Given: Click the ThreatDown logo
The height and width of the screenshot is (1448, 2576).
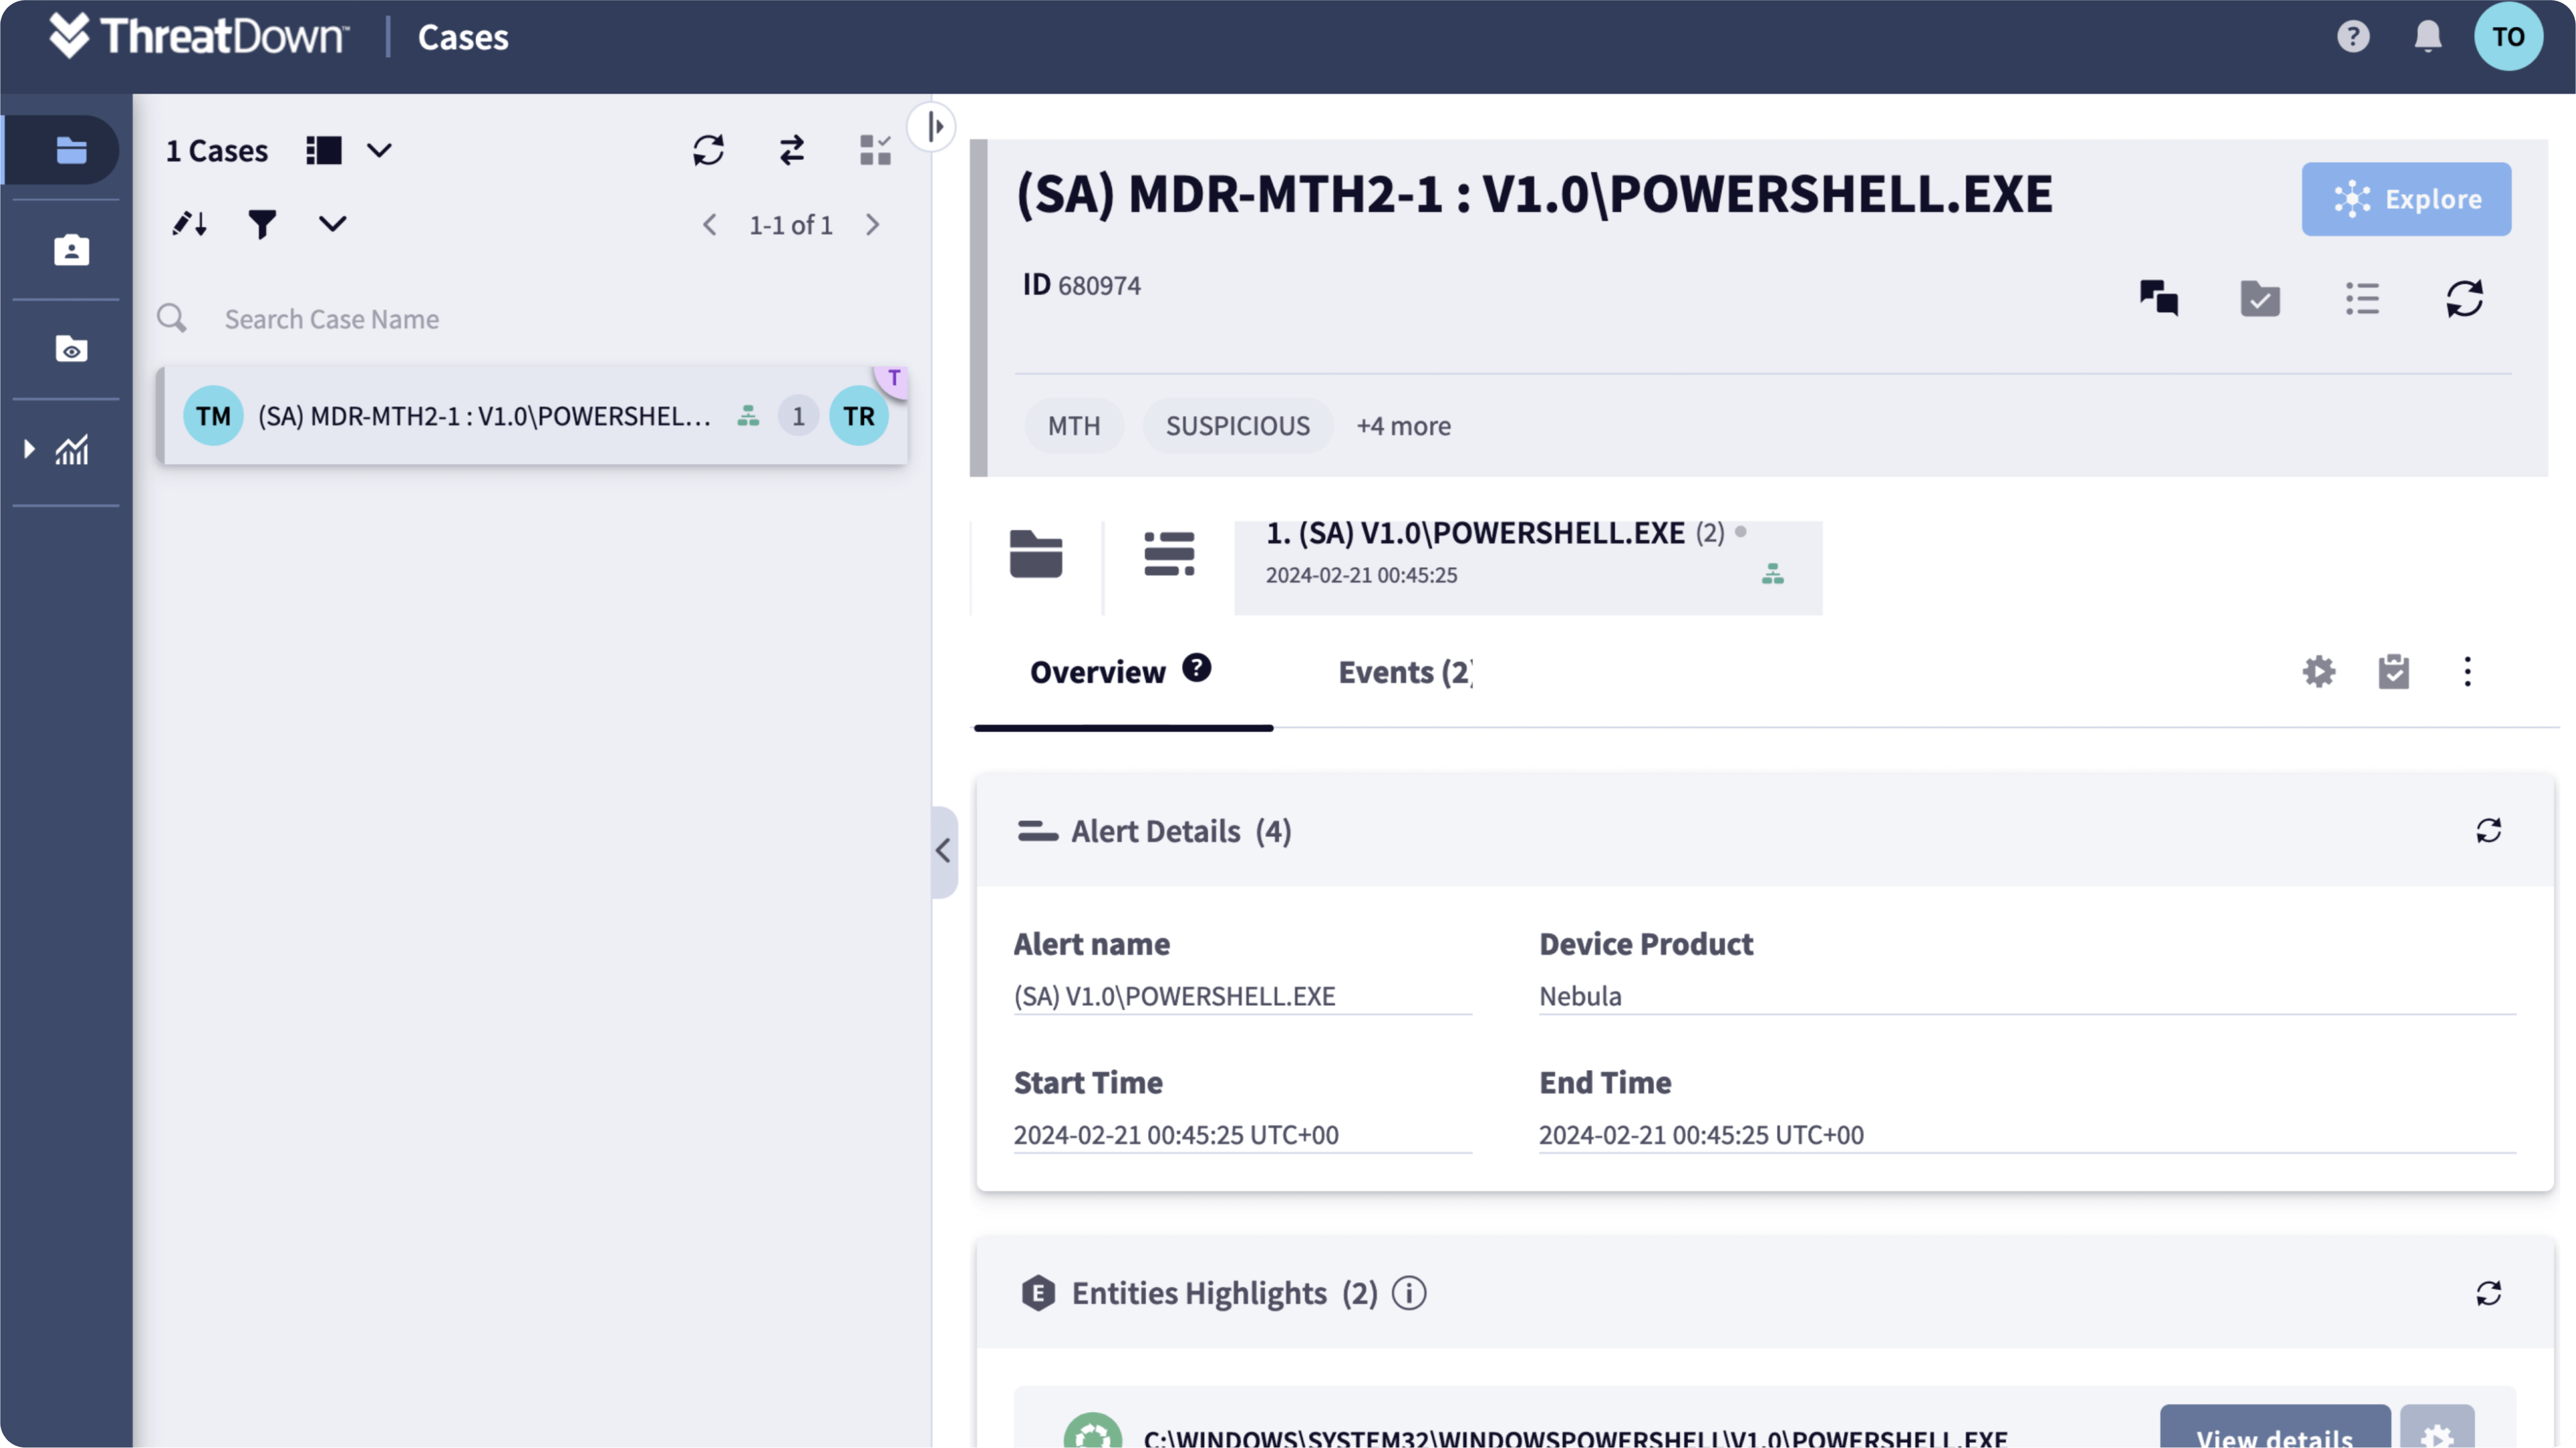Looking at the screenshot, I should [199, 36].
